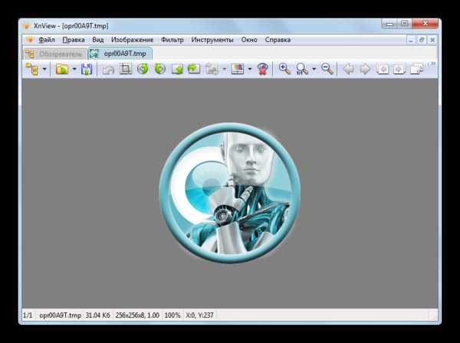
Task: Open the Изображение menu
Action: click(x=133, y=40)
